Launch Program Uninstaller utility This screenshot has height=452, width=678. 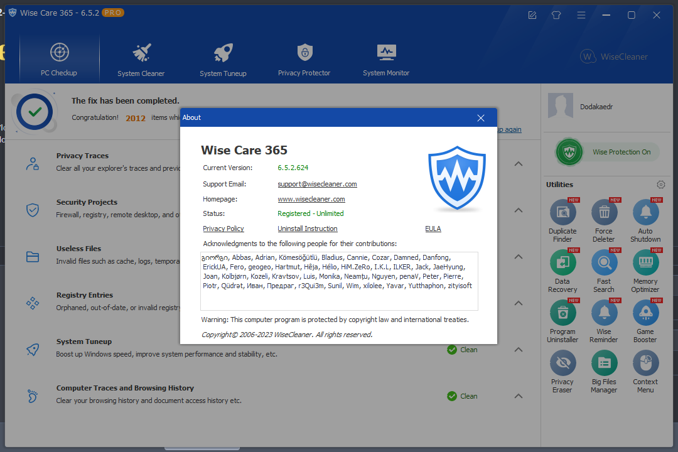(562, 321)
